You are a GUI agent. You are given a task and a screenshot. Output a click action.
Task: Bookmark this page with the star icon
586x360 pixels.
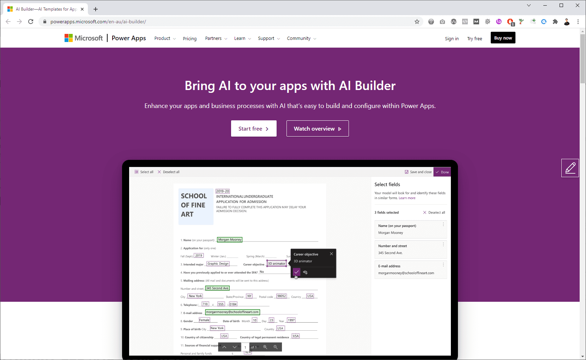point(417,22)
